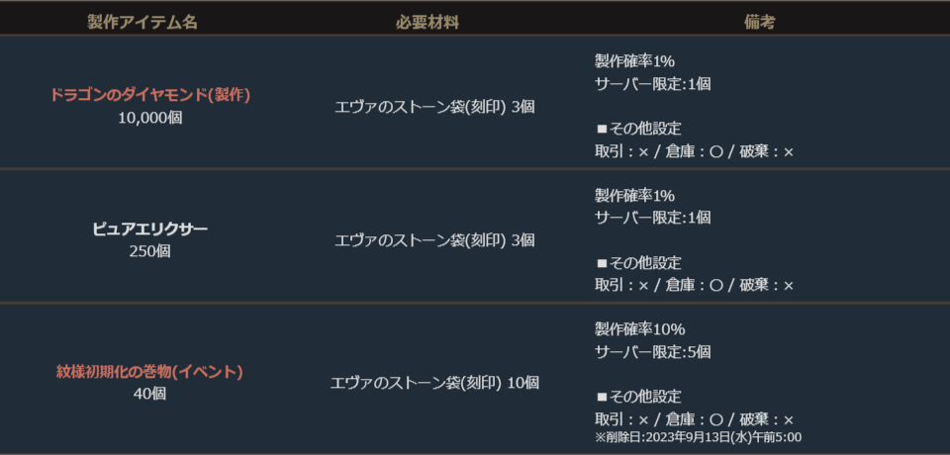This screenshot has width=950, height=455.
Task: Click the 250個 quantity text
Action: pos(149,251)
